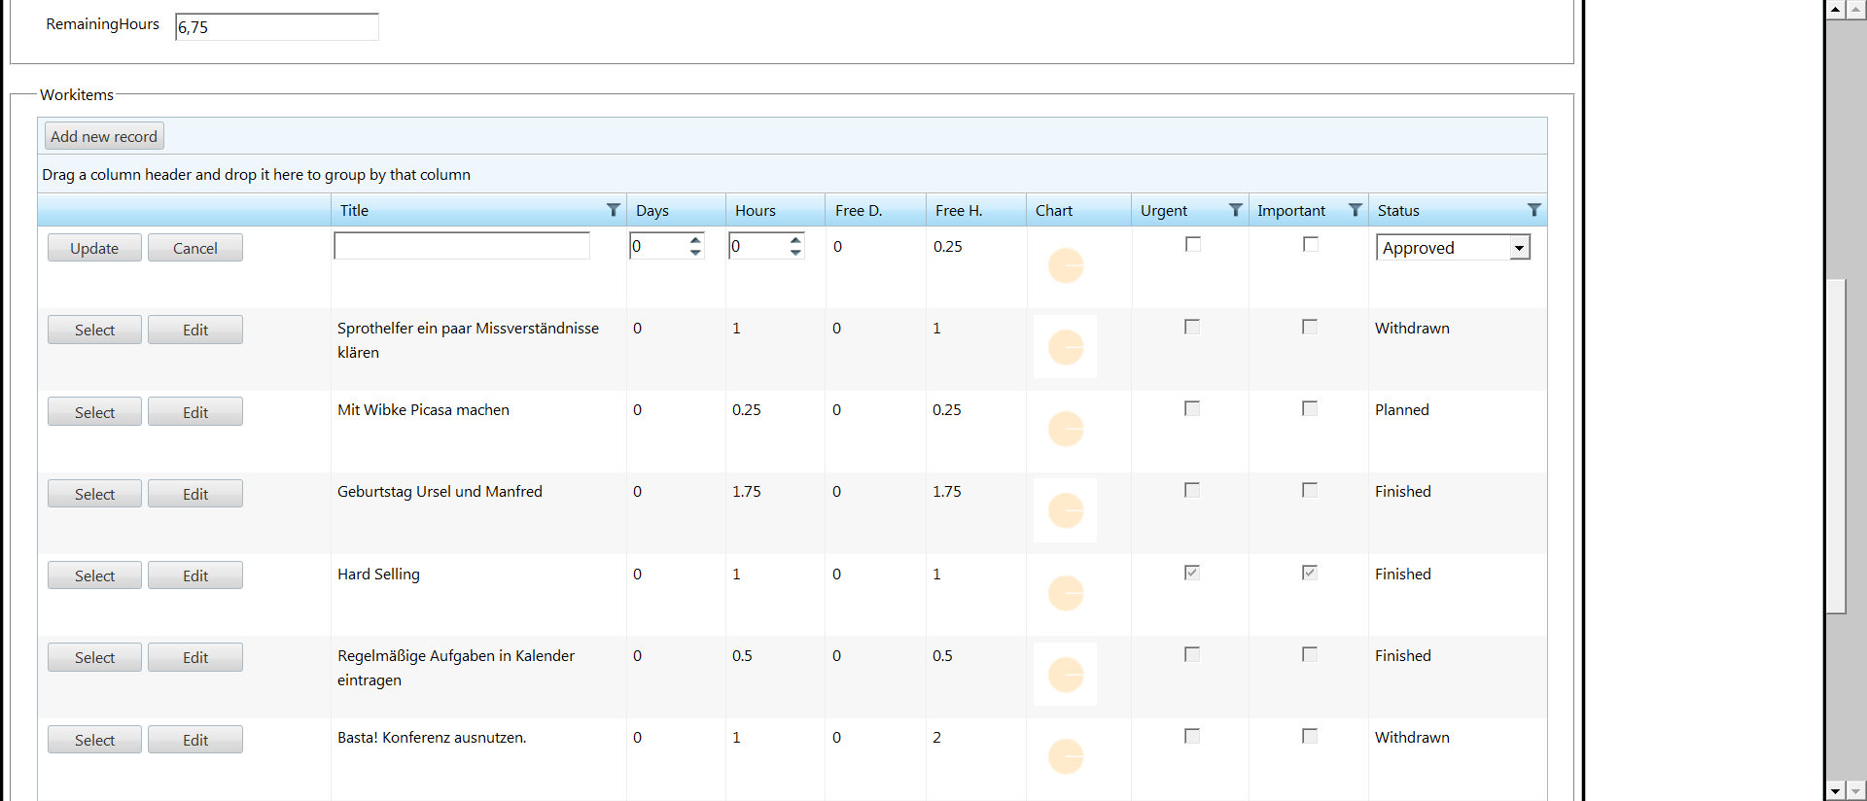The width and height of the screenshot is (1867, 801).
Task: Click into the Title text field
Action: (462, 246)
